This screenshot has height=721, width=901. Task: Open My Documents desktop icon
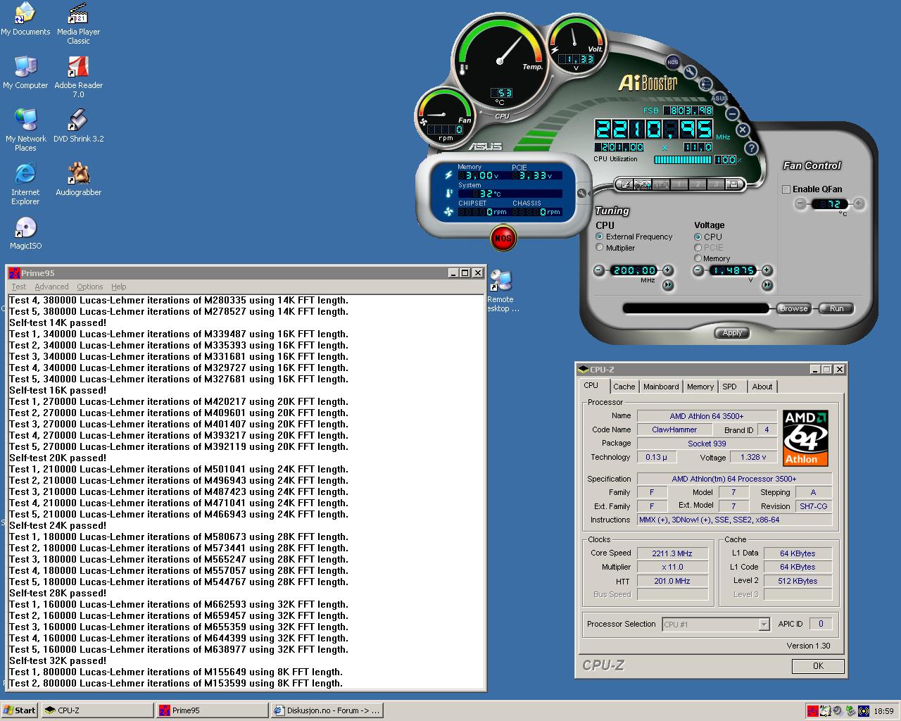pyautogui.click(x=25, y=19)
